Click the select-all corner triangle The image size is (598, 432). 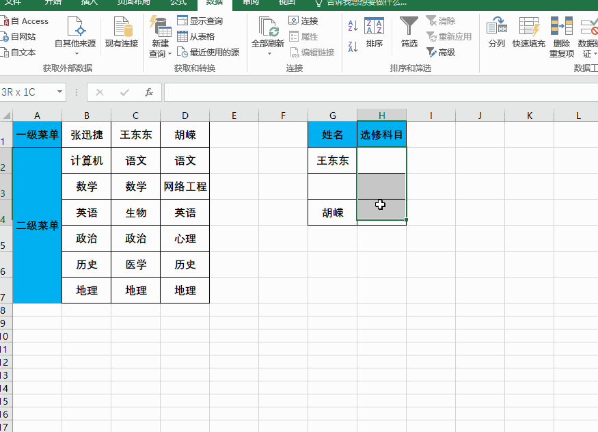tap(6, 115)
